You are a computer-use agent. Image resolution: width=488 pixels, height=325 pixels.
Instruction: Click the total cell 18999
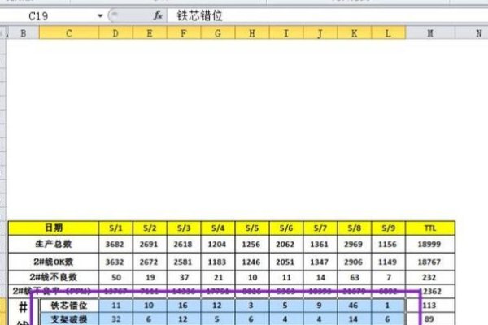coord(430,244)
